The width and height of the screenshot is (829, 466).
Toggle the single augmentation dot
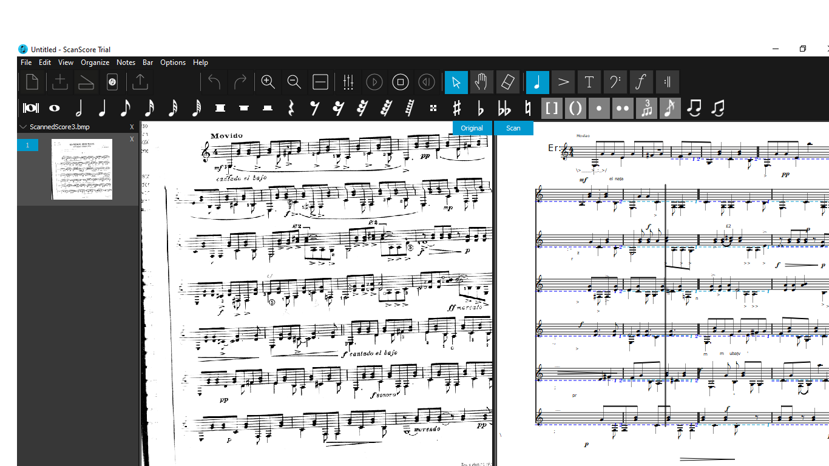[599, 108]
